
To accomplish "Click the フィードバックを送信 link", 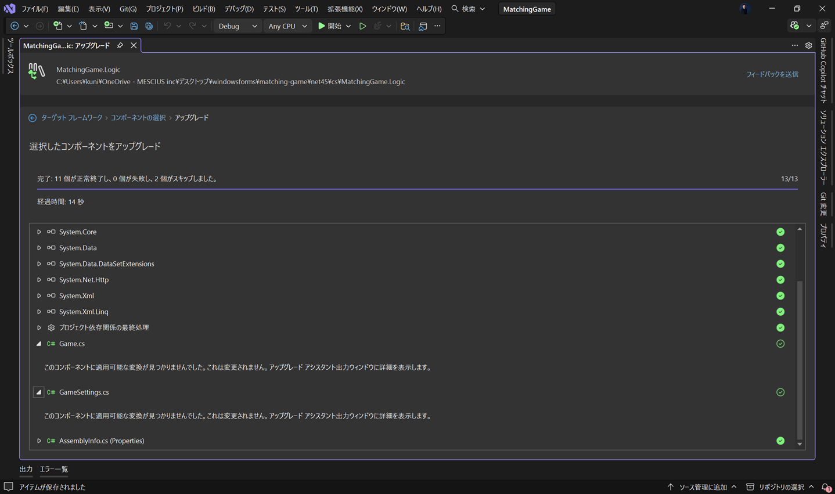I will tap(772, 74).
